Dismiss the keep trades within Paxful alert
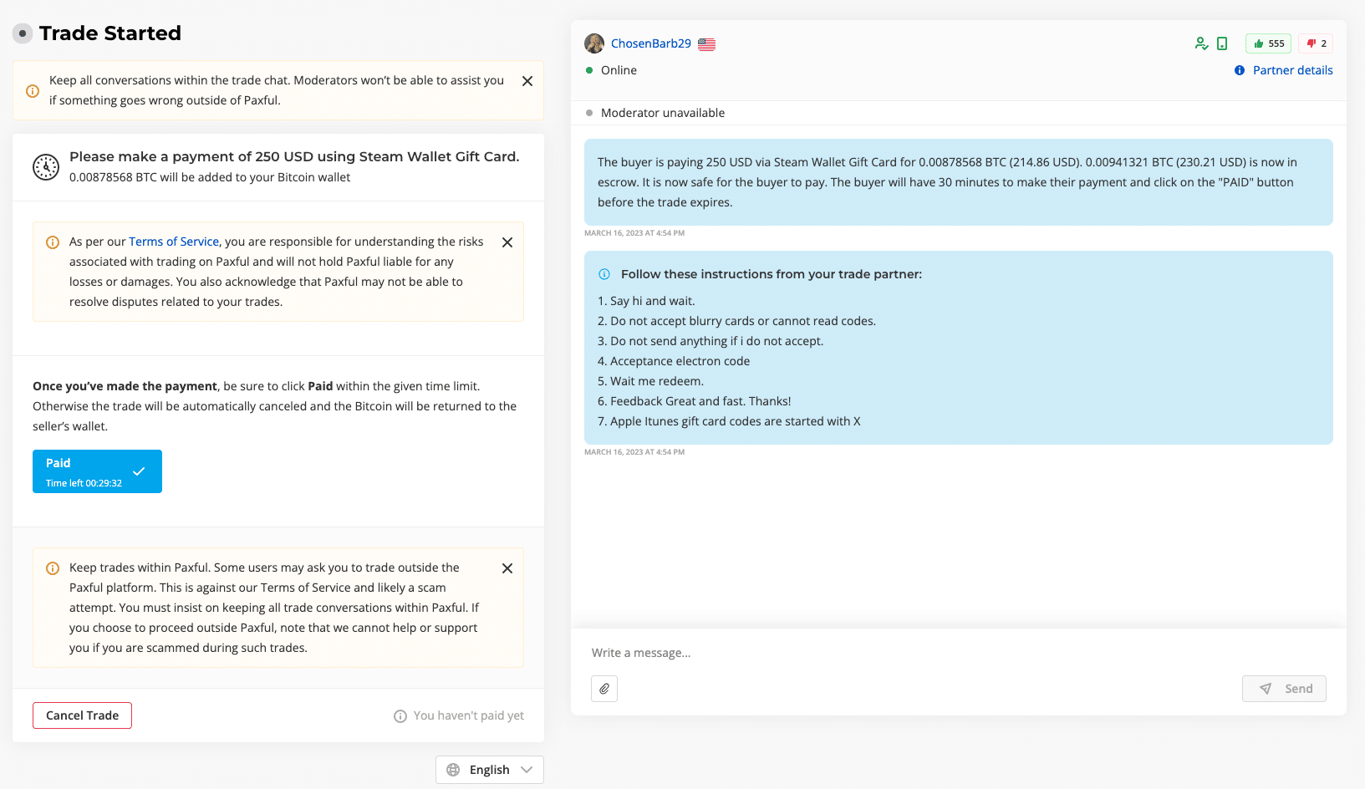 click(x=507, y=568)
